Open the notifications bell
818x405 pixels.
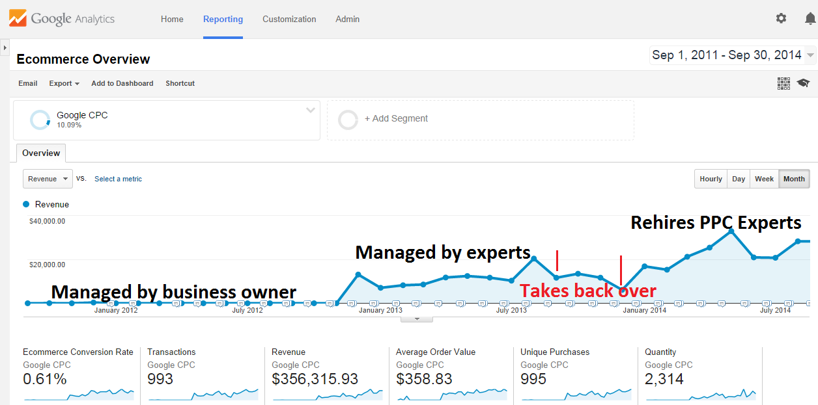(x=810, y=18)
